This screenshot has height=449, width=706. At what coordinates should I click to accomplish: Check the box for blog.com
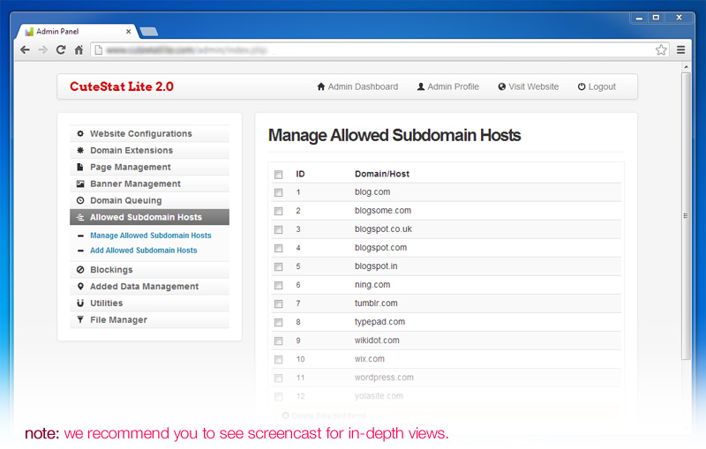pos(278,192)
